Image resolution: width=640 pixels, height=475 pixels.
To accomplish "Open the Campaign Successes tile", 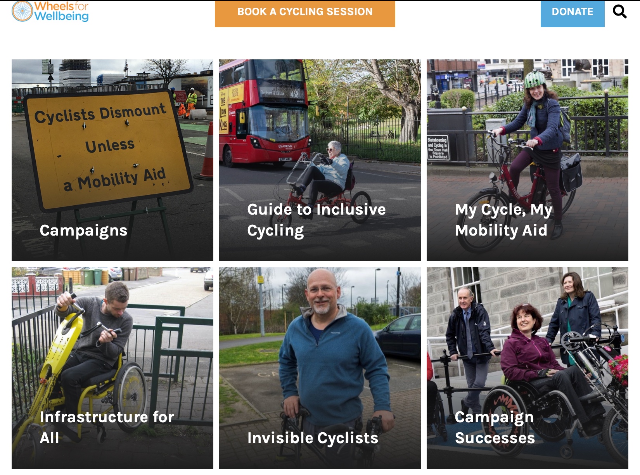I will (x=528, y=368).
